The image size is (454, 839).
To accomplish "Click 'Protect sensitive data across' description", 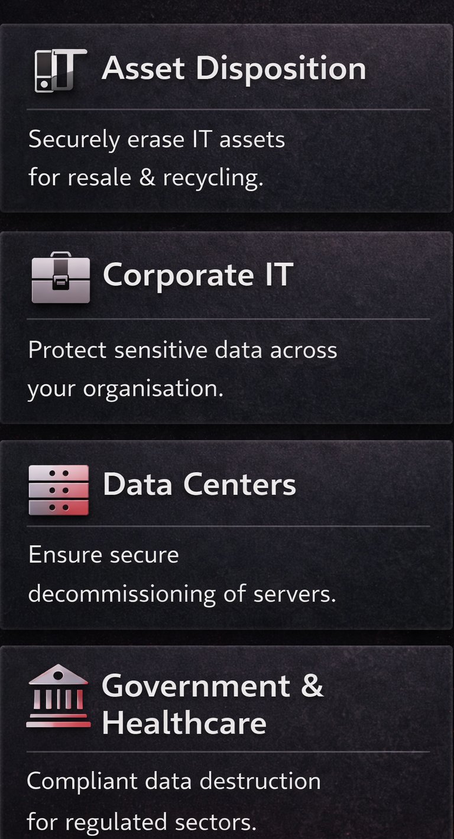I will click(x=183, y=350).
